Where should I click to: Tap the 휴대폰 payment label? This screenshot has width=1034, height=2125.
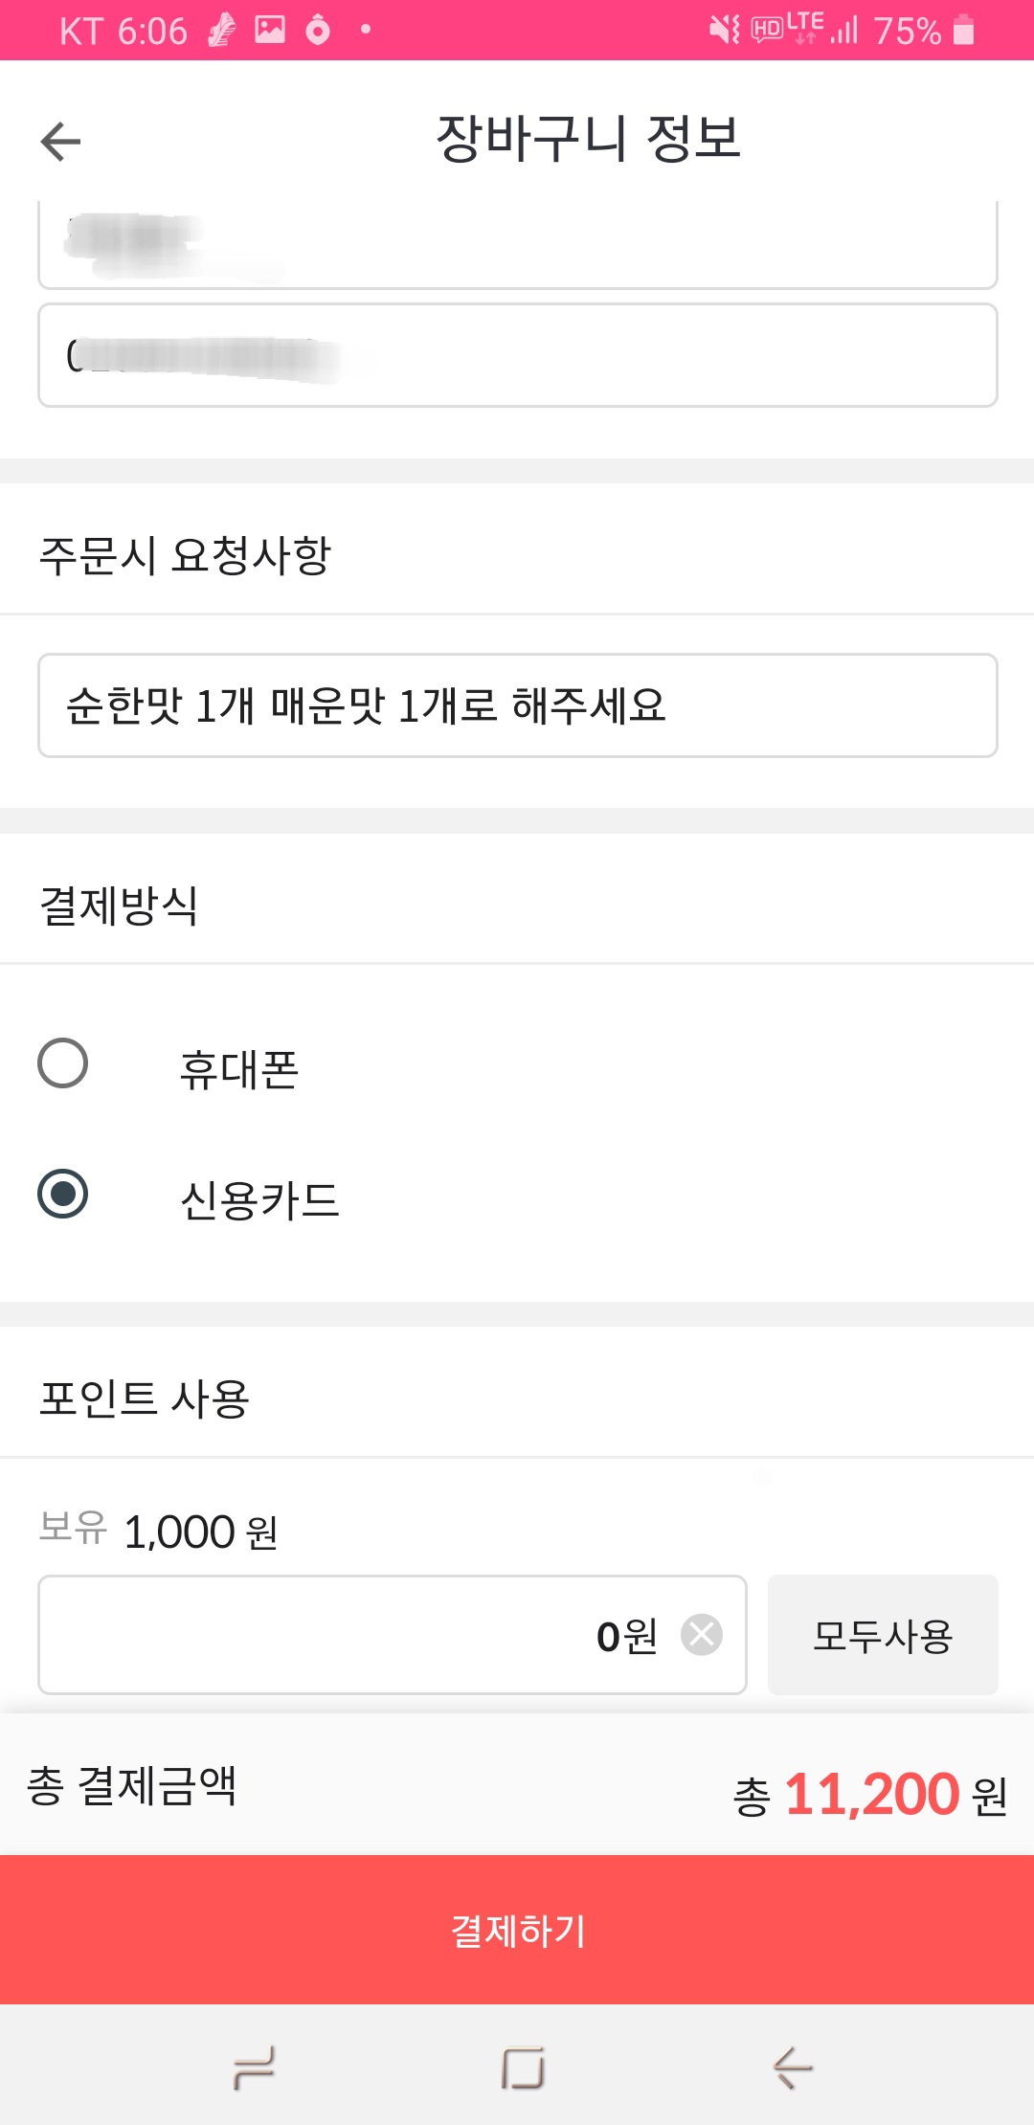(239, 1069)
